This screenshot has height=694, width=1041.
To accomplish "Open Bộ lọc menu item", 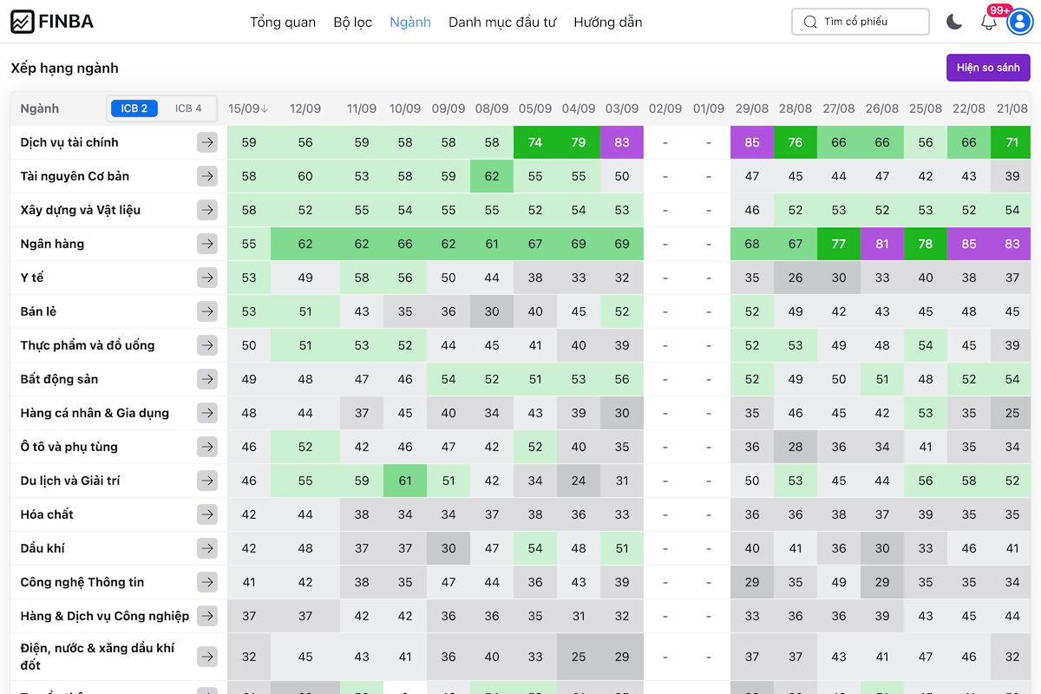I will (352, 22).
